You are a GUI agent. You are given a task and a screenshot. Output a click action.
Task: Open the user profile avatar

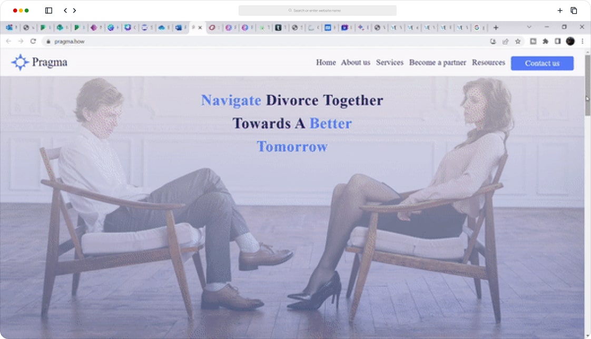click(570, 41)
